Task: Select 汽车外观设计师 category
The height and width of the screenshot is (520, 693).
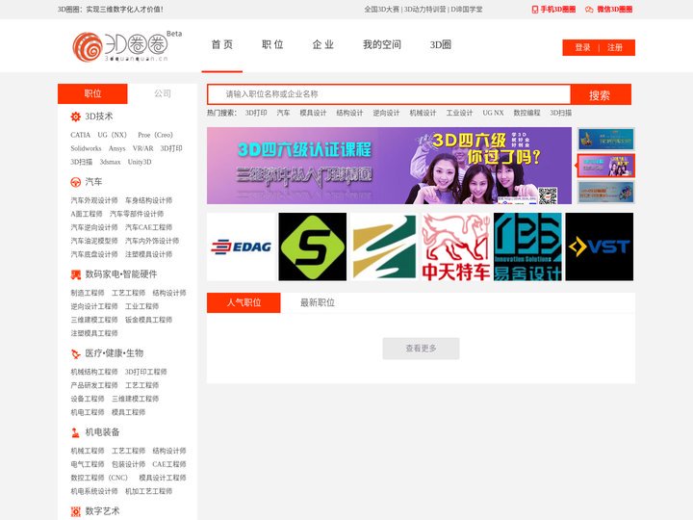Action: point(94,200)
